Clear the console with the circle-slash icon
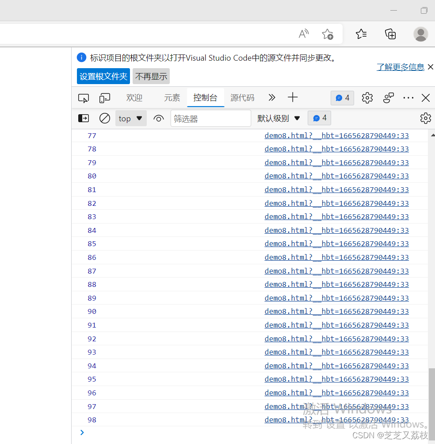The width and height of the screenshot is (435, 444). 105,118
